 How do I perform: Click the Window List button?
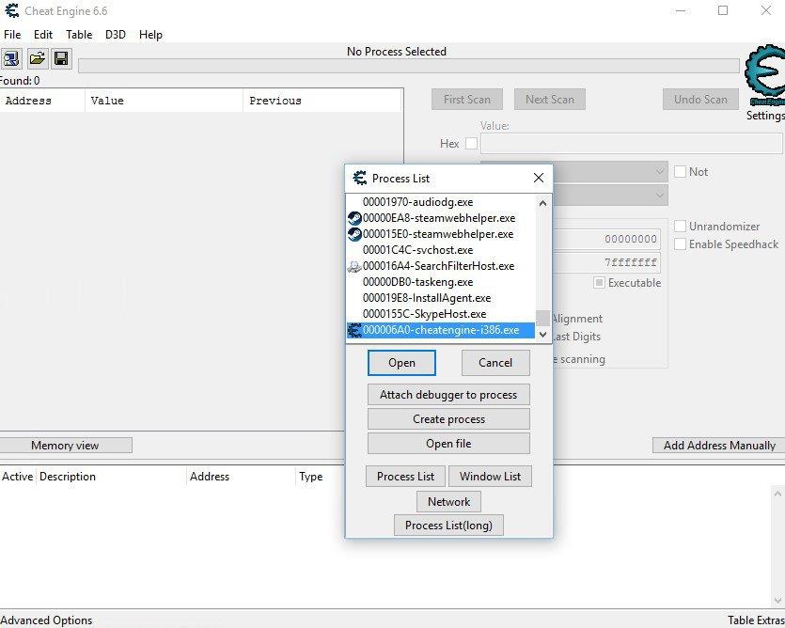[490, 477]
